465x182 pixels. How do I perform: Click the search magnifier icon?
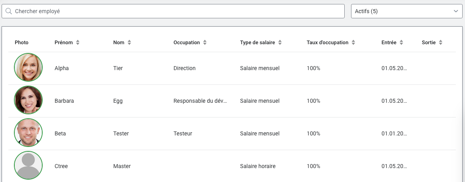8,12
